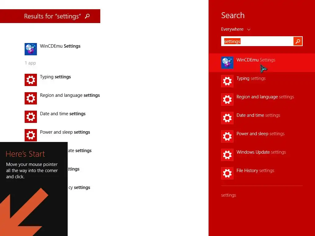Open WinCDEmu Settings icon in results list
Image resolution: width=315 pixels, height=236 pixels.
coord(31,49)
